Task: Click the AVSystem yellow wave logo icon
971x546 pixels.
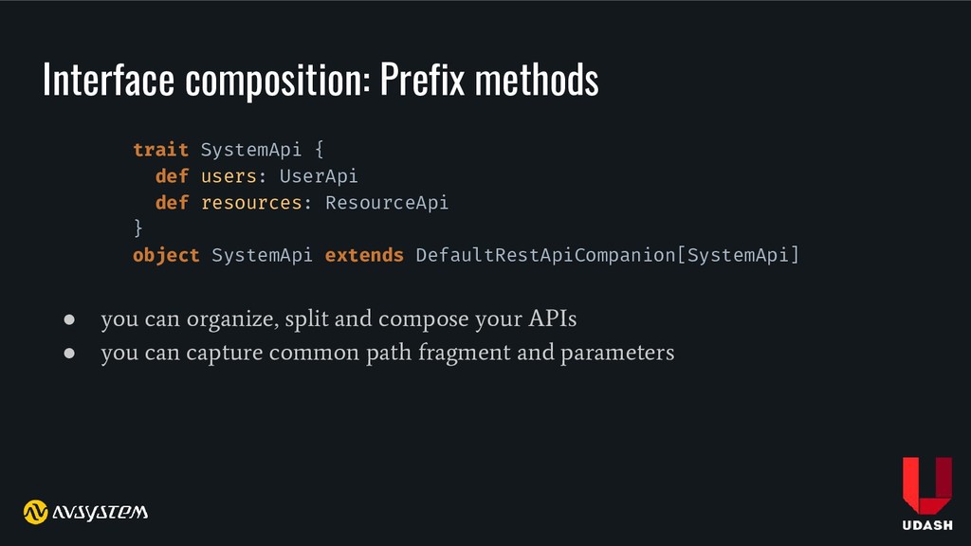Action: pos(35,512)
